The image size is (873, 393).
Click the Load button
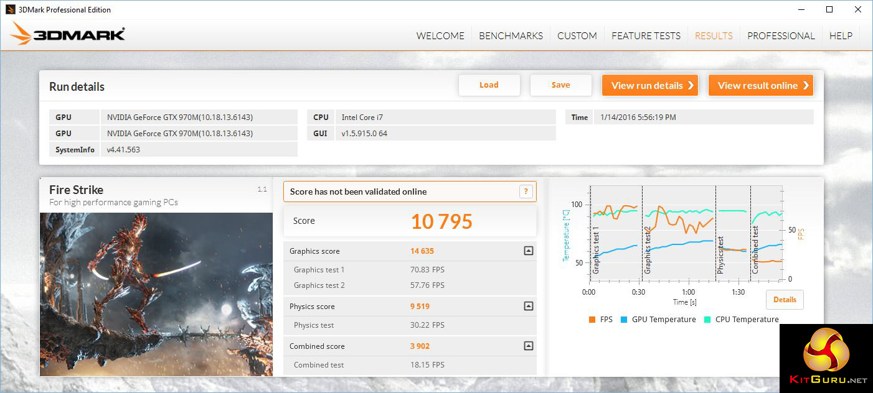click(489, 85)
